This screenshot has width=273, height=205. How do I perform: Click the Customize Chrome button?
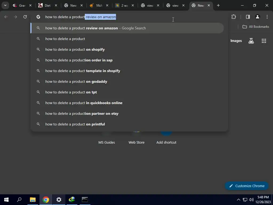[x=247, y=186]
